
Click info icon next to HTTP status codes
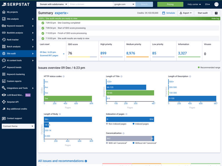[x=64, y=76]
